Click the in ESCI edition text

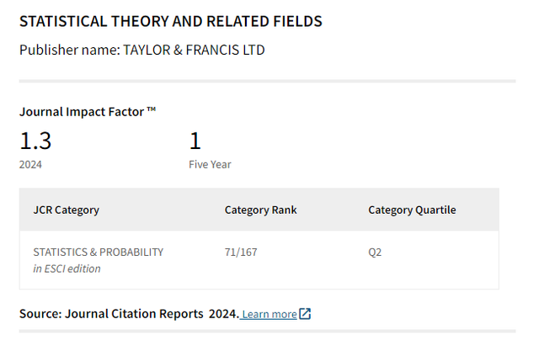click(67, 269)
